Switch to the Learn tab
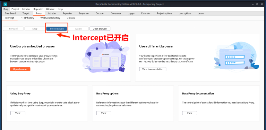 201,13
